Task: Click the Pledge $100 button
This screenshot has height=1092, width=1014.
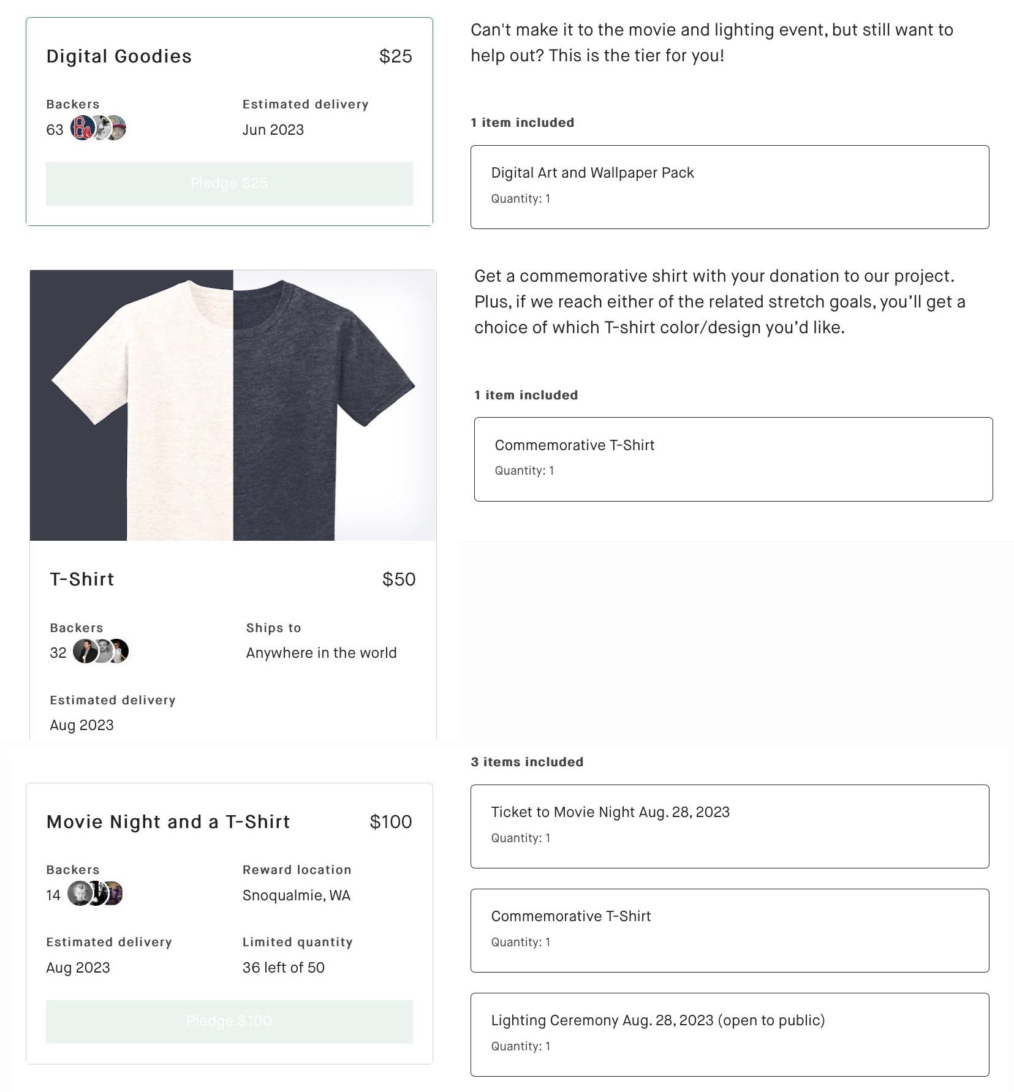Action: 229,1021
